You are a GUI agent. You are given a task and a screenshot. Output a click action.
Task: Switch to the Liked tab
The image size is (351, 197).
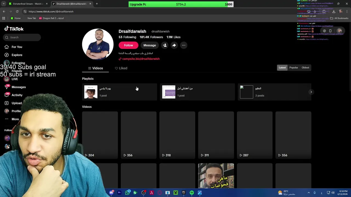point(121,68)
